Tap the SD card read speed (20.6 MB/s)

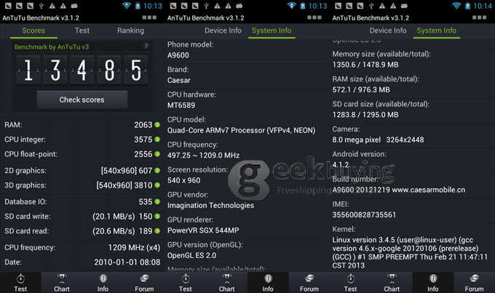[114, 231]
